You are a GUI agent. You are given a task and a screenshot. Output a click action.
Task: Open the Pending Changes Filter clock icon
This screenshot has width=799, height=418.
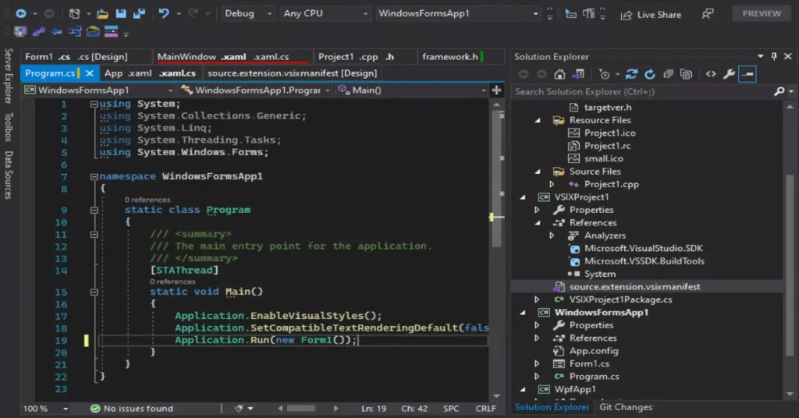[605, 74]
